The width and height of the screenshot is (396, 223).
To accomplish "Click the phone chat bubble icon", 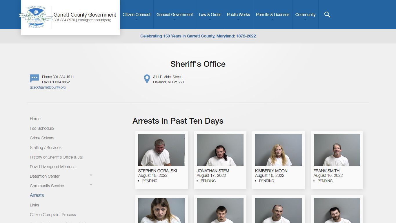I will coord(34,78).
